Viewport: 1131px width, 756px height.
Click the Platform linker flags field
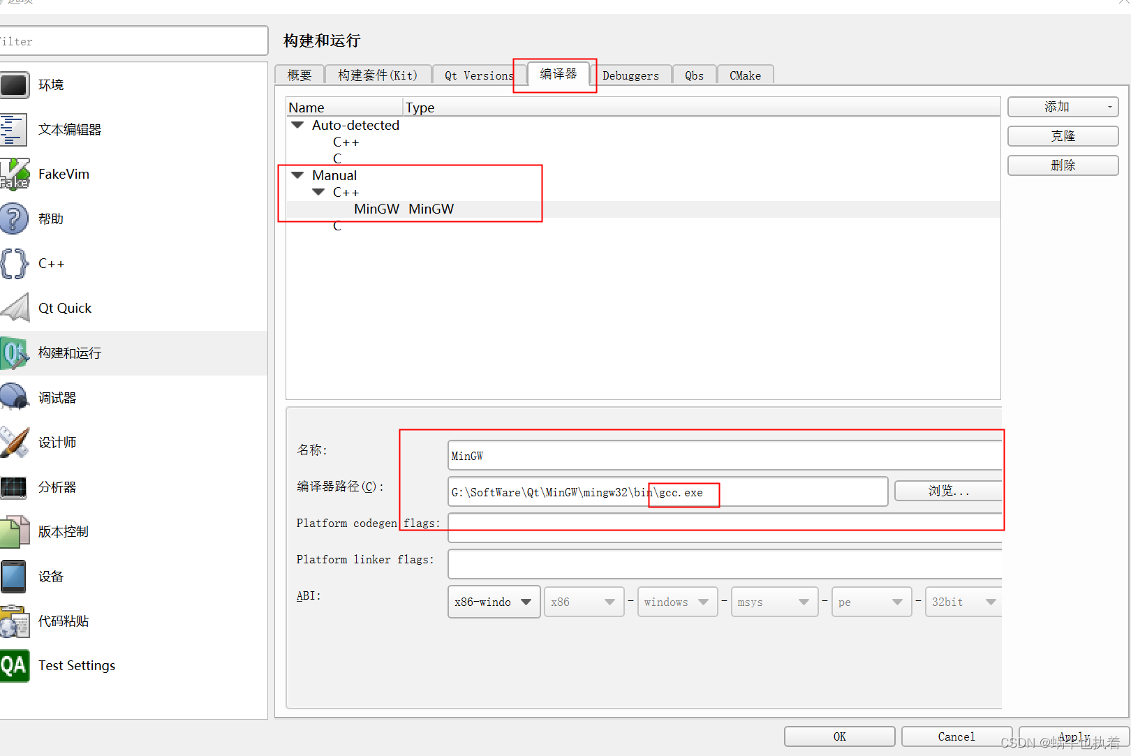coord(725,564)
